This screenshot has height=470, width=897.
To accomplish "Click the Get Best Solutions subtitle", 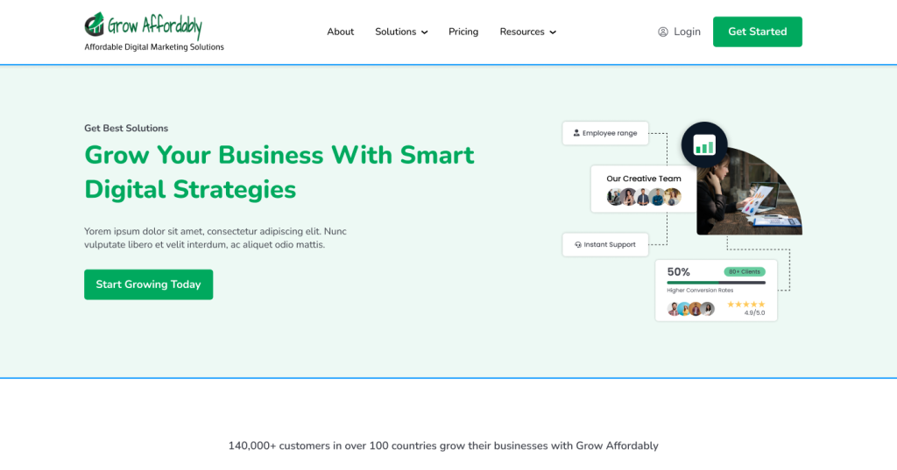I will point(126,128).
